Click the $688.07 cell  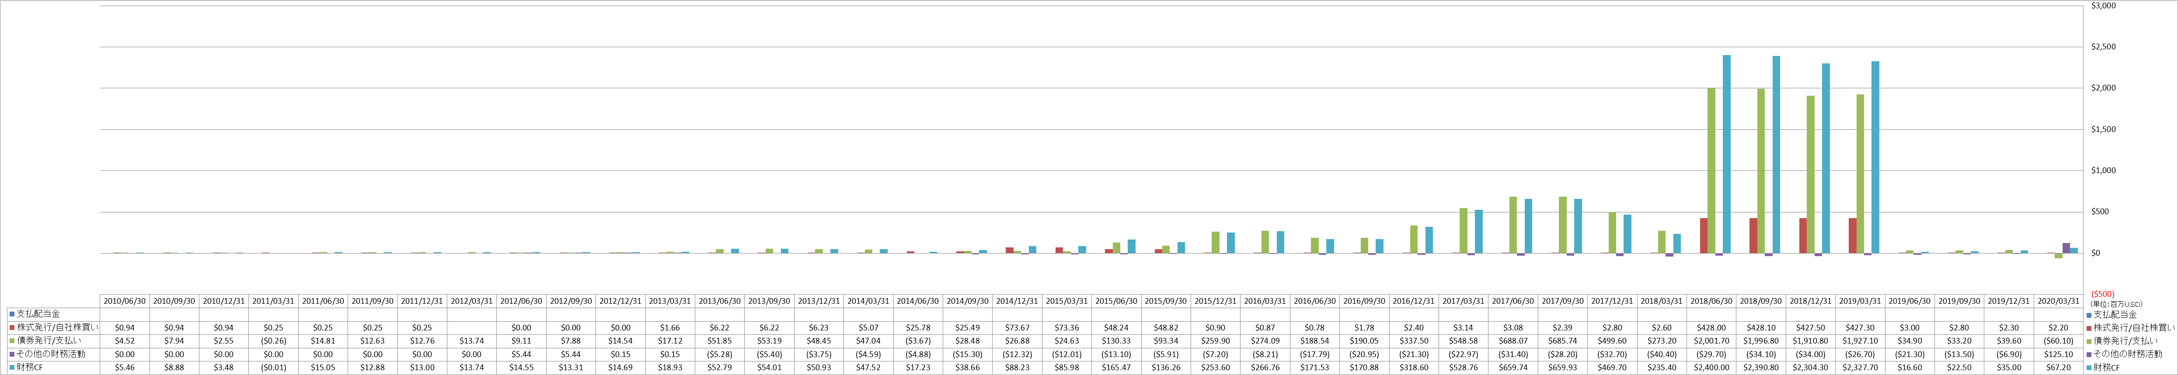1514,340
